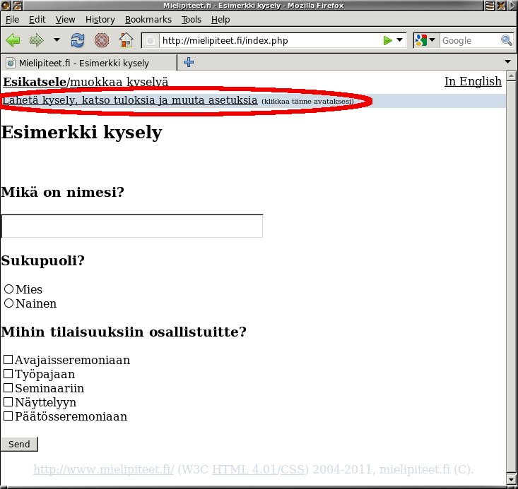Go forward with the right arrow button

36,41
